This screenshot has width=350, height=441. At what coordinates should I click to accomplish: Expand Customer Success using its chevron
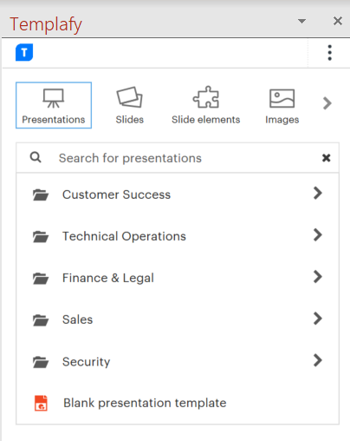point(317,193)
